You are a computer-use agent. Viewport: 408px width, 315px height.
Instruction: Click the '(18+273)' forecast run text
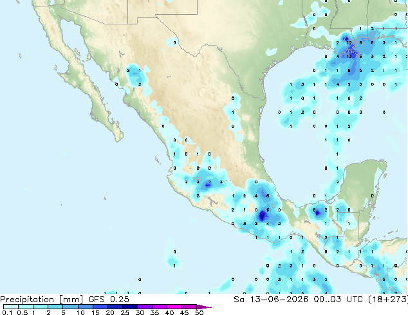[x=388, y=300]
